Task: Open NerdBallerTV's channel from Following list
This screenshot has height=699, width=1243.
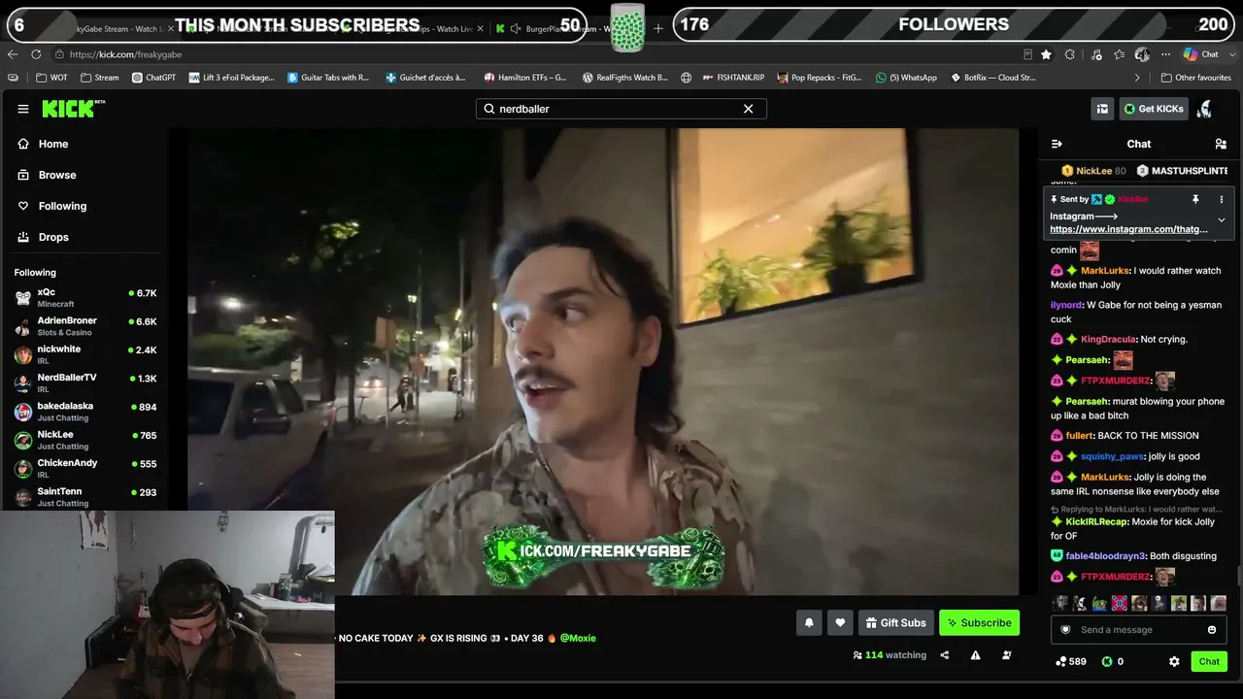Action: [85, 383]
